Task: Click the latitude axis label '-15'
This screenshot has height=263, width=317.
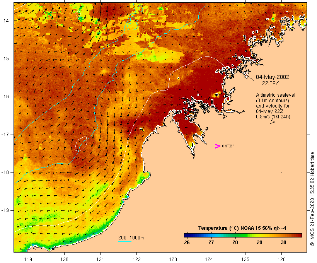Action: click(x=5, y=59)
